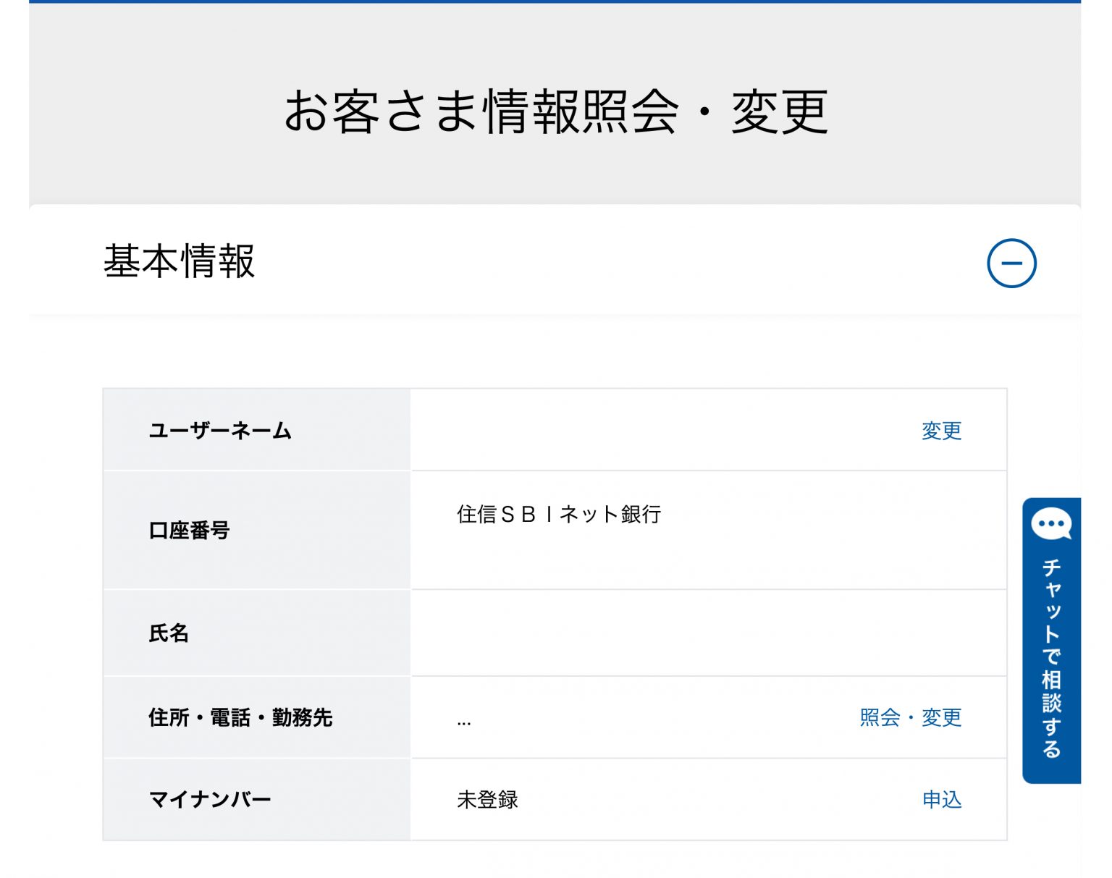Click the お客さま情報照会・変更 page title
The height and width of the screenshot is (878, 1112).
pos(555,112)
